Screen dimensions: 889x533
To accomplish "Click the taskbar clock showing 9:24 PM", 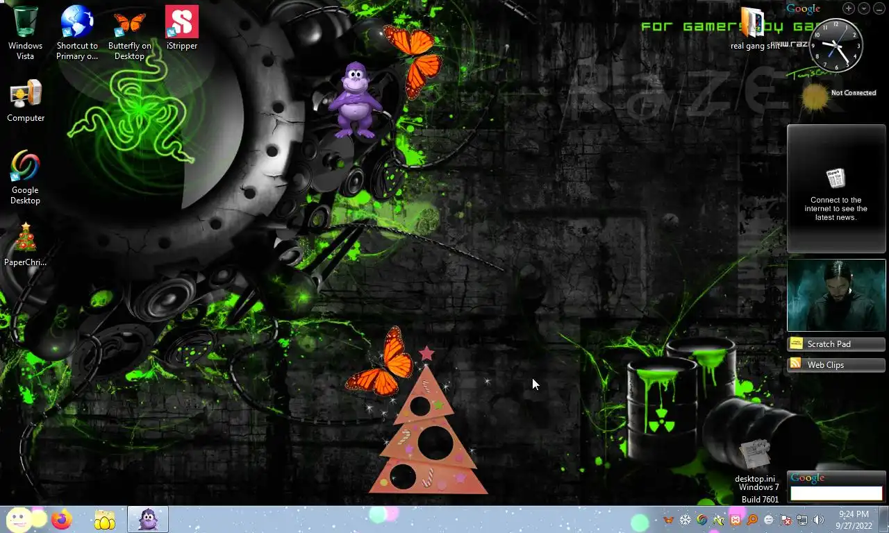I will tap(854, 520).
